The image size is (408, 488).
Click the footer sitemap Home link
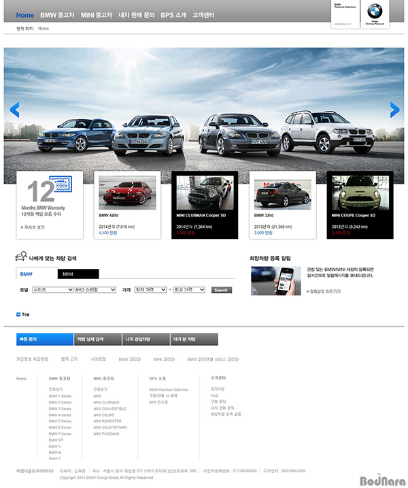[x=21, y=378]
